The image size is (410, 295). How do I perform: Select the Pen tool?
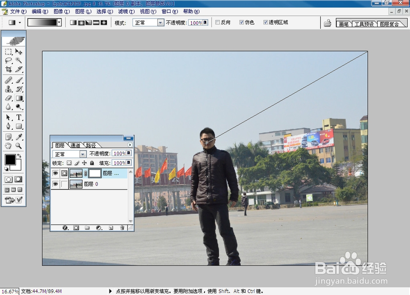coord(8,126)
